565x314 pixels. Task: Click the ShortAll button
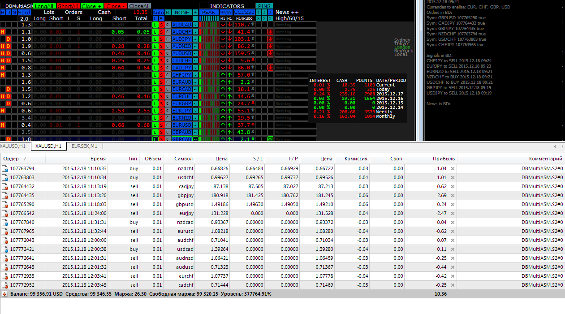(x=69, y=6)
